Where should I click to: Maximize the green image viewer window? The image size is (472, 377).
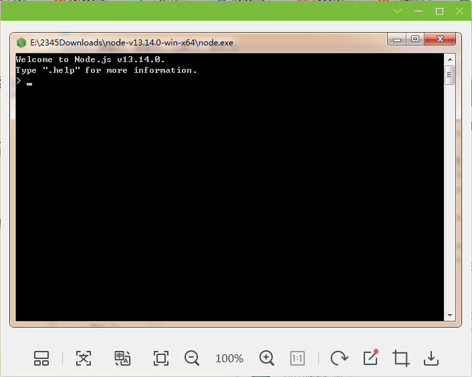(439, 11)
